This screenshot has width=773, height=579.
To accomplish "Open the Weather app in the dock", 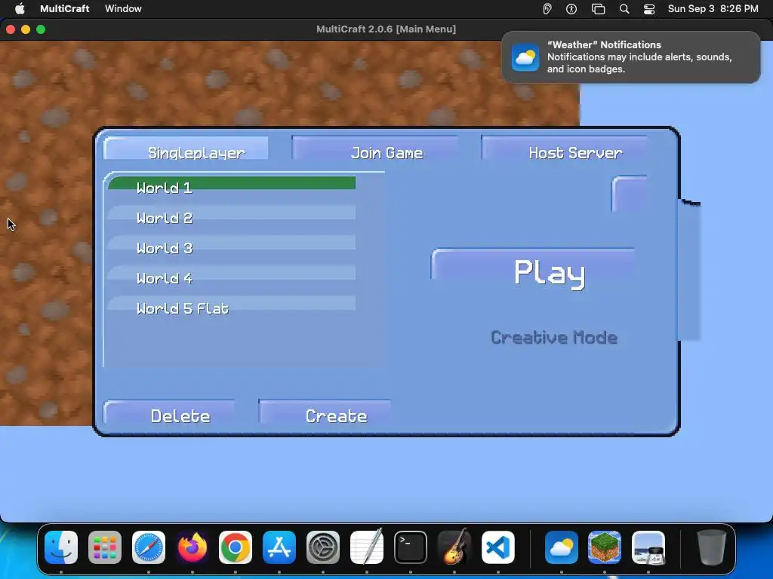I will [562, 547].
